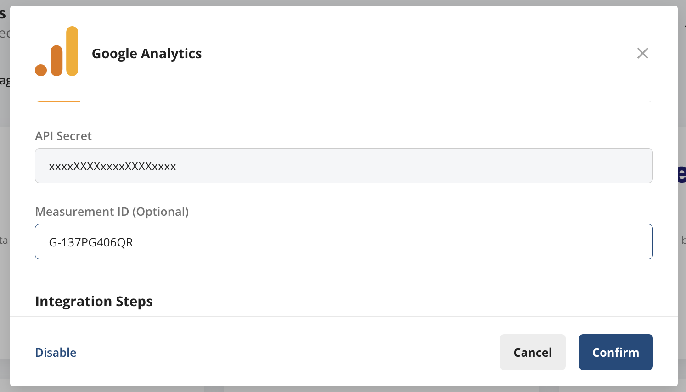Click the tall yellow bar of the logo
Screen dimensions: 686x392
[72, 51]
